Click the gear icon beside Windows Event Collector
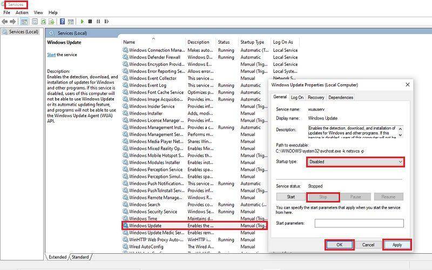Viewport: 432px width, 270px height. [x=125, y=78]
